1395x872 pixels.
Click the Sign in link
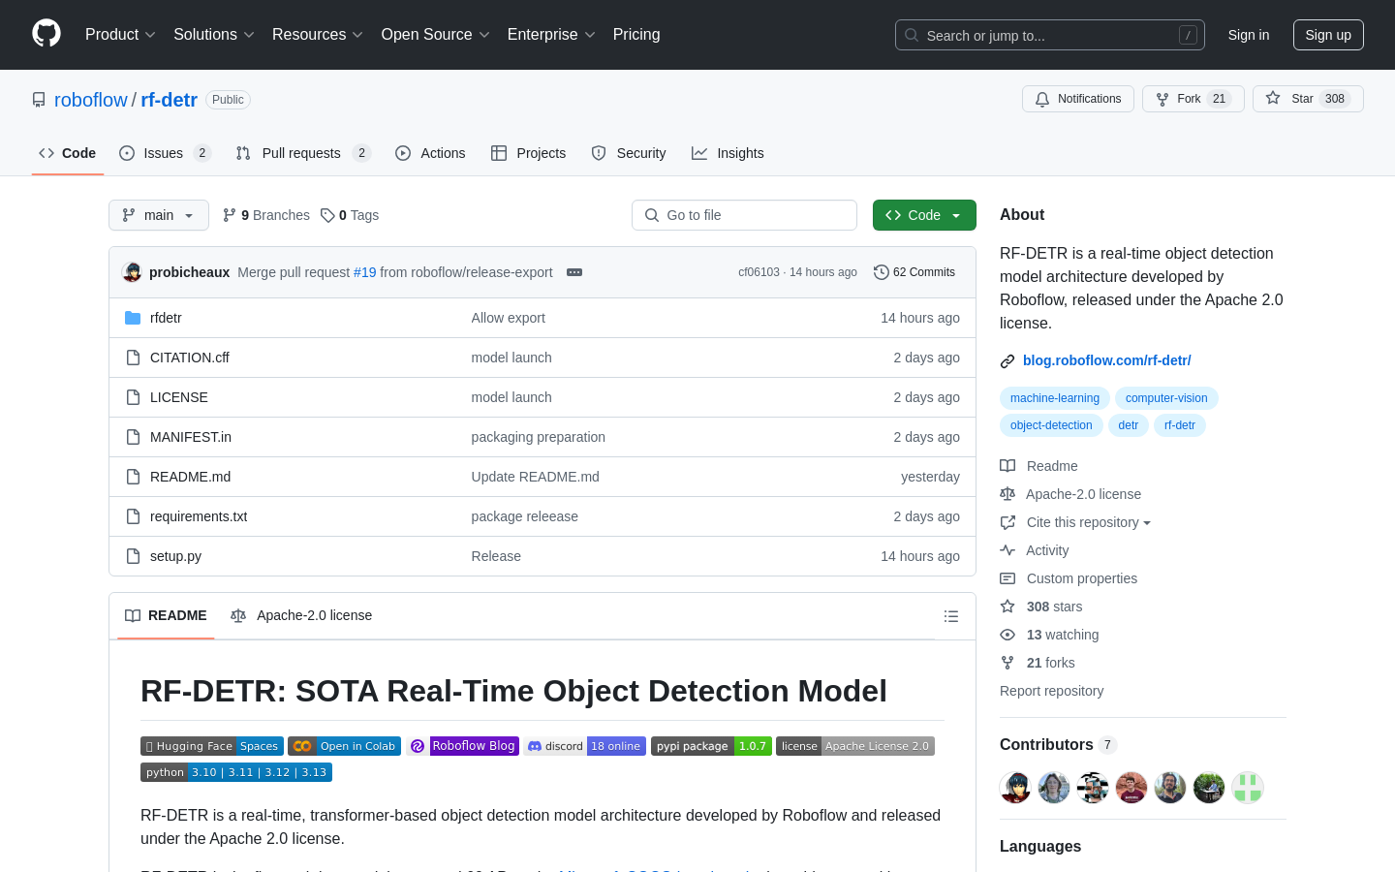click(x=1249, y=35)
